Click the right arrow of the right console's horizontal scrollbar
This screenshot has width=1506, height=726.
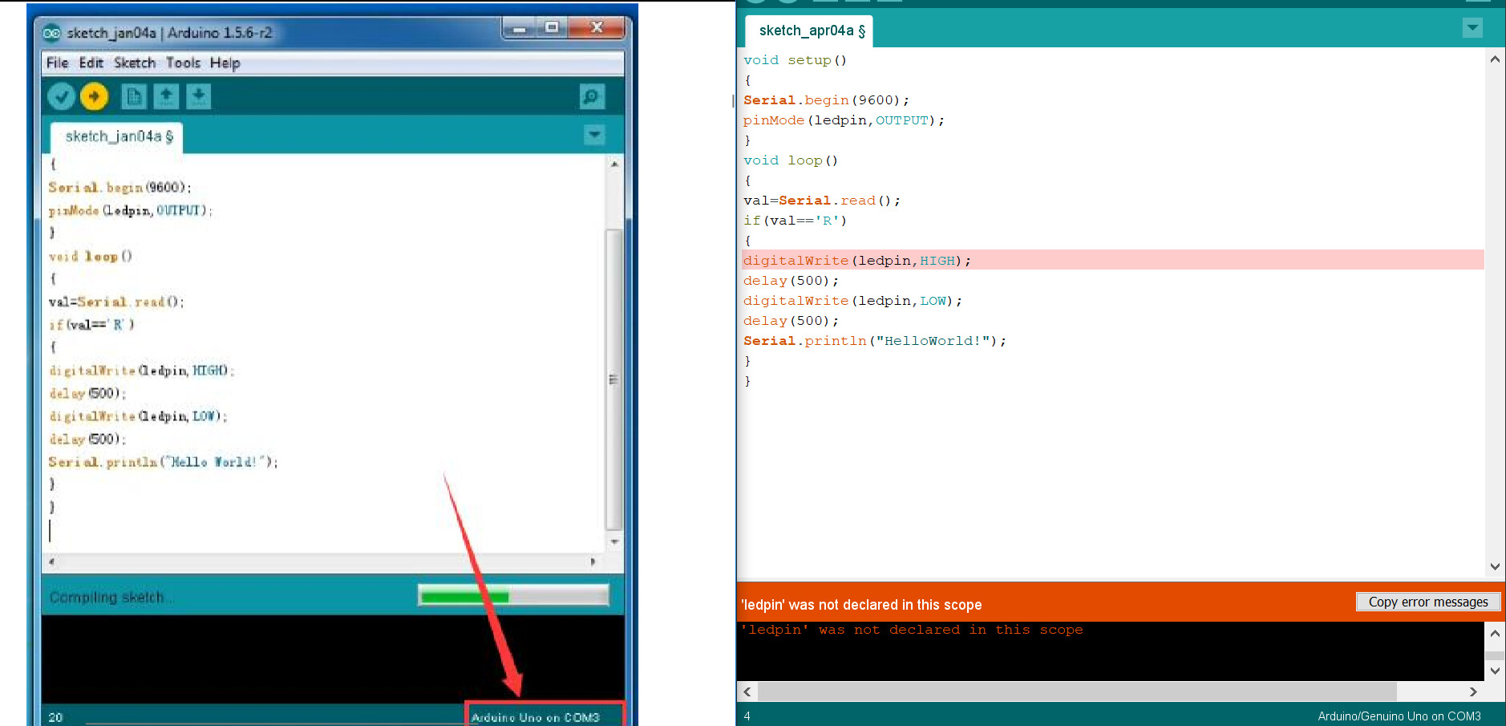pos(1473,692)
